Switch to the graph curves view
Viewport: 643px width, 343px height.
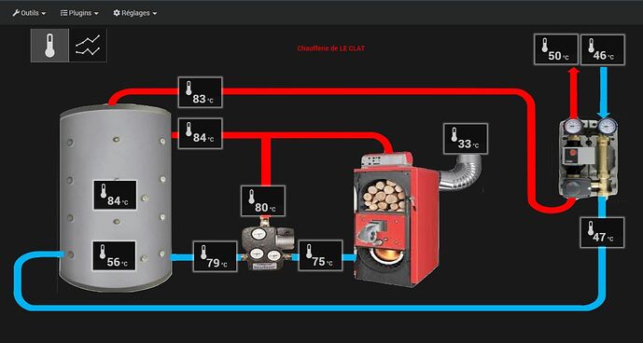pyautogui.click(x=88, y=46)
